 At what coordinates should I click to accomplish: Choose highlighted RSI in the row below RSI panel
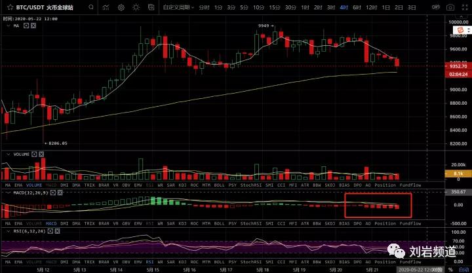click(149, 262)
